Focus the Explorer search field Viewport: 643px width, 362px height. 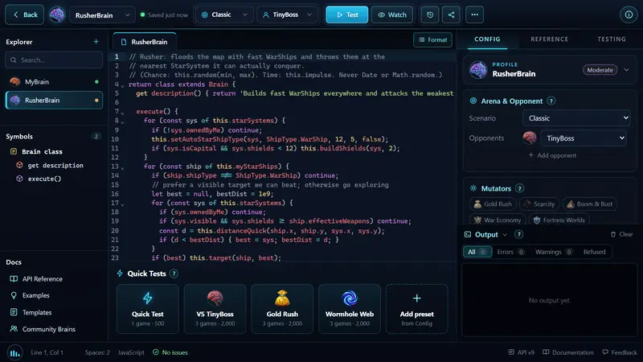coord(54,60)
